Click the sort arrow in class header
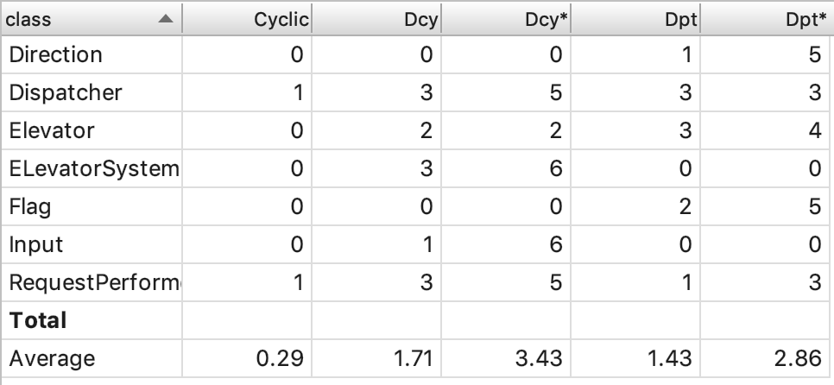Screen dimensions: 834x385 point(166,18)
